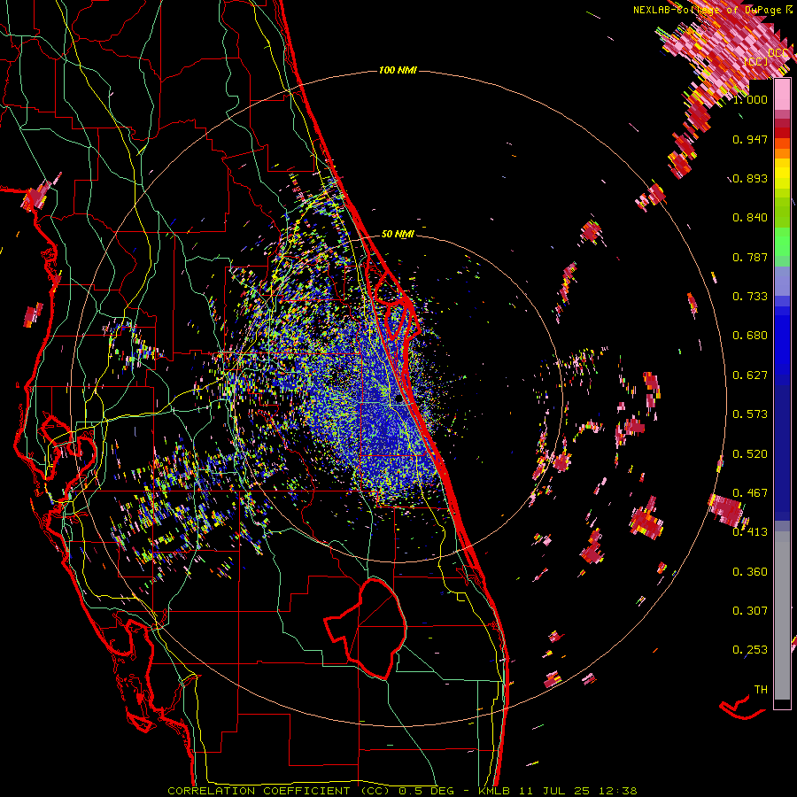The width and height of the screenshot is (797, 797).
Task: Click the 0.893 scale label
Action: click(x=750, y=178)
